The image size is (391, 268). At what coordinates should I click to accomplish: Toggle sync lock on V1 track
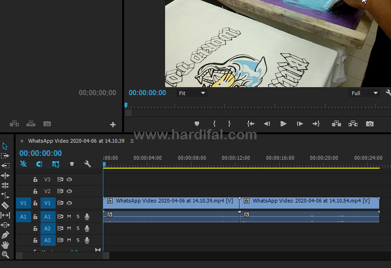pyautogui.click(x=60, y=203)
